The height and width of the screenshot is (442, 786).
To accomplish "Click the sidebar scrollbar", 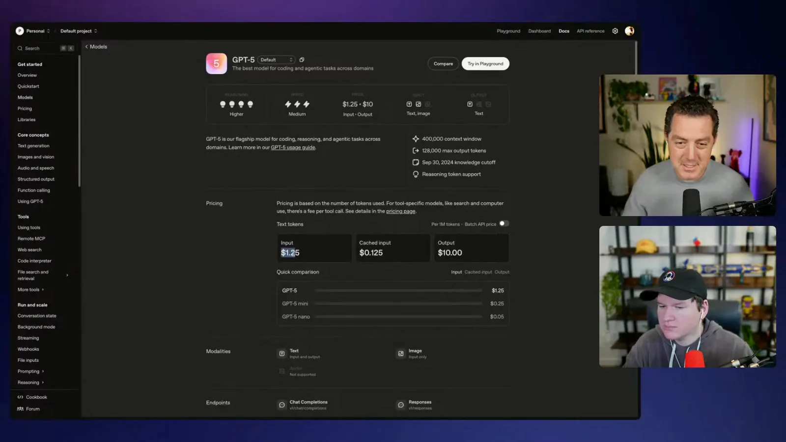I will point(79,121).
